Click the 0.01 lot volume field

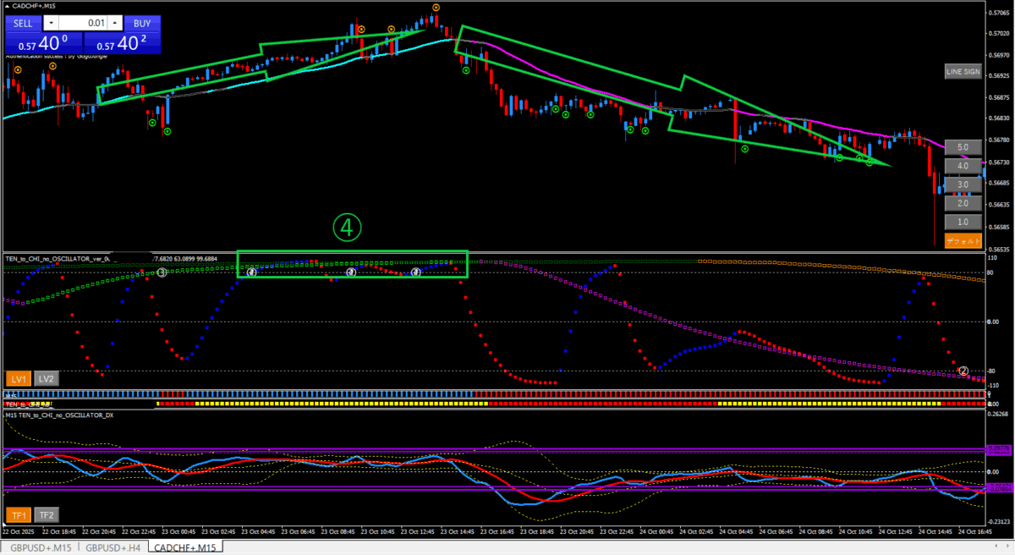pyautogui.click(x=85, y=23)
